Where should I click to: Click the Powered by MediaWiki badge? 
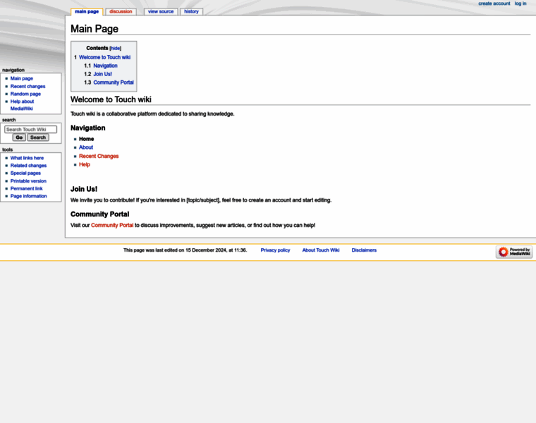(x=514, y=252)
